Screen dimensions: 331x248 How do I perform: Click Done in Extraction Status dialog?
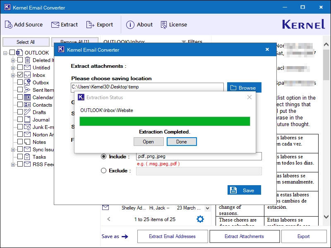click(x=182, y=141)
